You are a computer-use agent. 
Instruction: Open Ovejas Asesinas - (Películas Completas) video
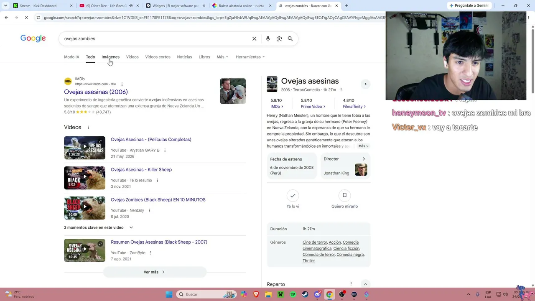(x=151, y=140)
